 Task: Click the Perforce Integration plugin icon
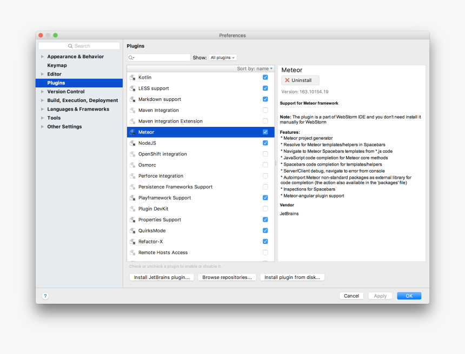132,176
